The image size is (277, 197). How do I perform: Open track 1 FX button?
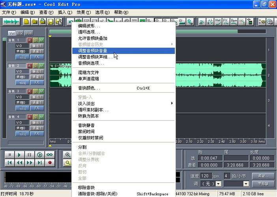pos(37,57)
